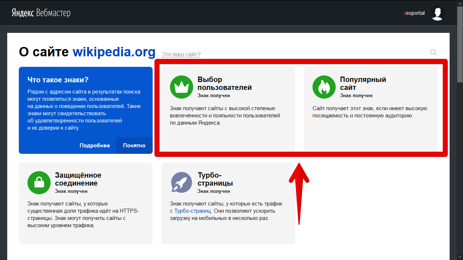This screenshot has height=260, width=463.
Task: Click the Подробнее button
Action: pos(95,146)
